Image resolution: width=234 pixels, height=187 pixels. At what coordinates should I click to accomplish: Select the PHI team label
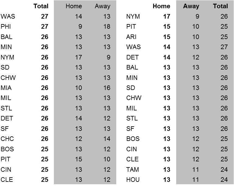(x=6, y=27)
